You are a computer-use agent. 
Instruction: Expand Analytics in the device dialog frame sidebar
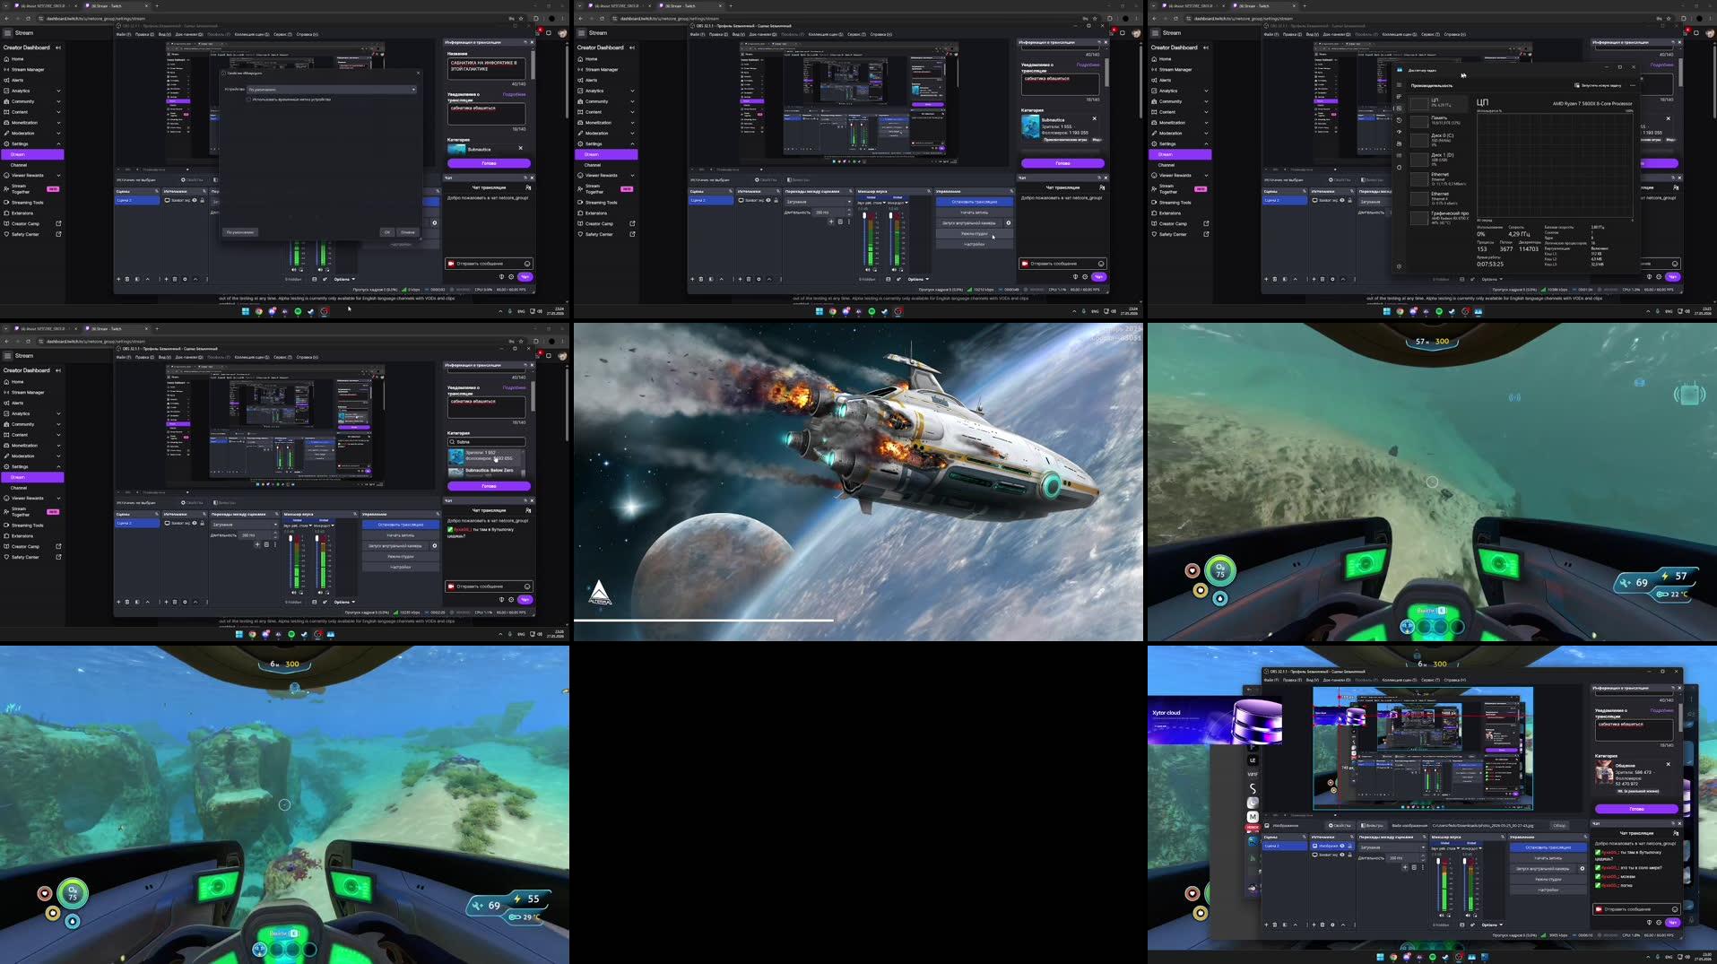58,91
